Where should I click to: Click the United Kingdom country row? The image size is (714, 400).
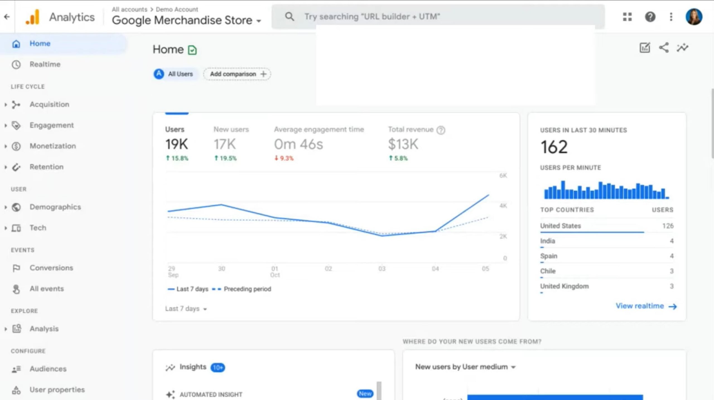[607, 287]
